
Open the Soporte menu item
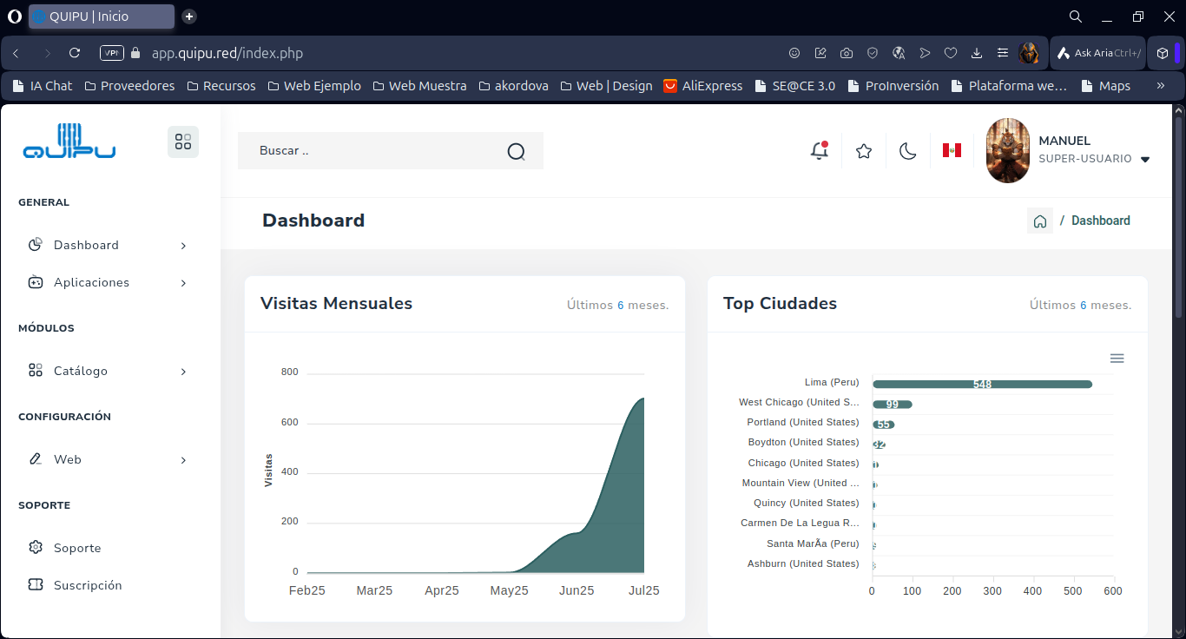77,549
